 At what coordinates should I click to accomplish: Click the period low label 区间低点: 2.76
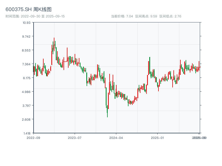tap(170, 16)
